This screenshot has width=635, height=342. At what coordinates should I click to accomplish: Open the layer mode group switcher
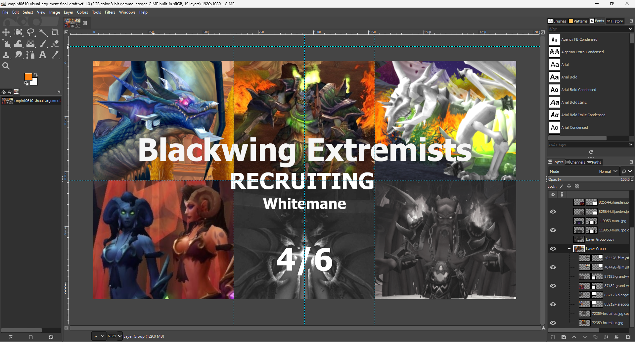pyautogui.click(x=627, y=171)
